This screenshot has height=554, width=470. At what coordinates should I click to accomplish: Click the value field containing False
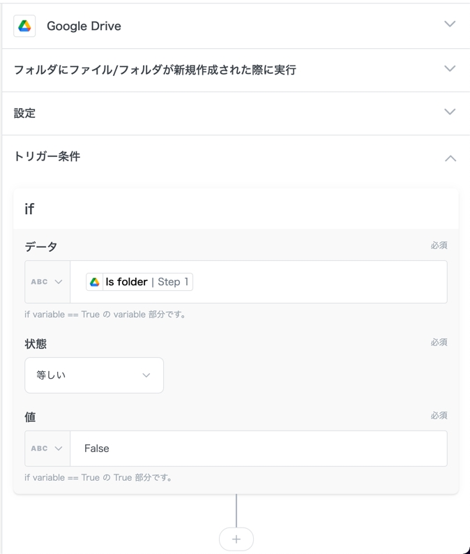tap(258, 449)
